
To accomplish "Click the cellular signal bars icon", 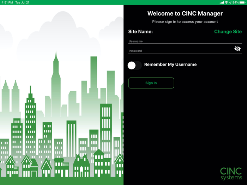I will pyautogui.click(x=222, y=2).
